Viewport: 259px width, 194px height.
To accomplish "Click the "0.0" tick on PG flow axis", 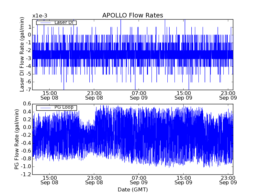I will click(x=27, y=127).
